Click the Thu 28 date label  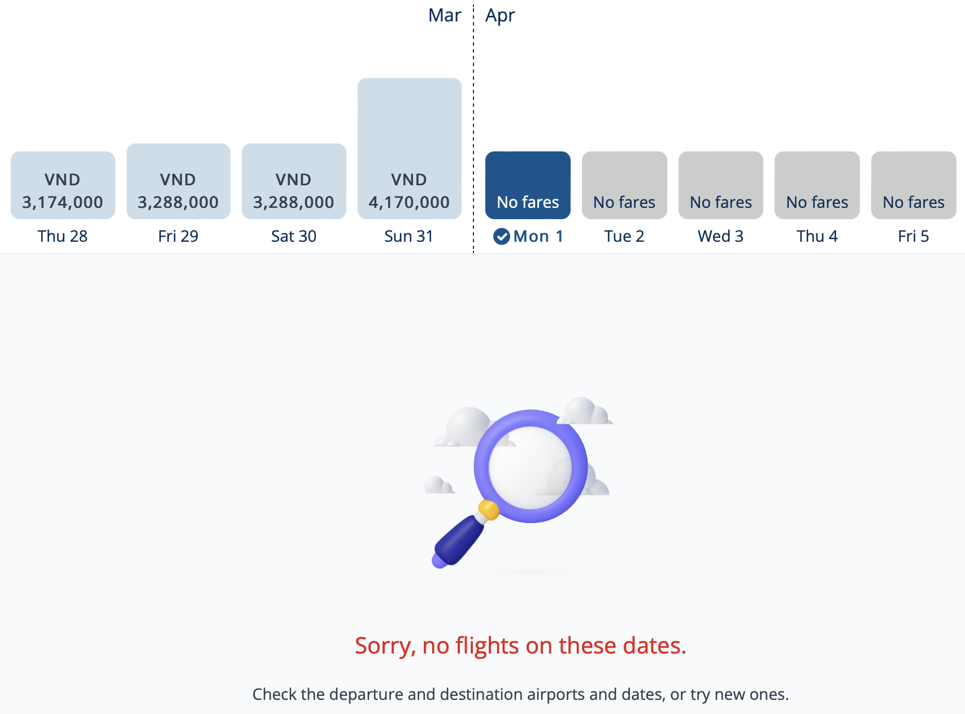tap(63, 236)
